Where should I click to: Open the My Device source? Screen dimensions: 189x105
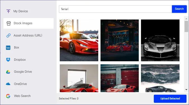(x=21, y=11)
